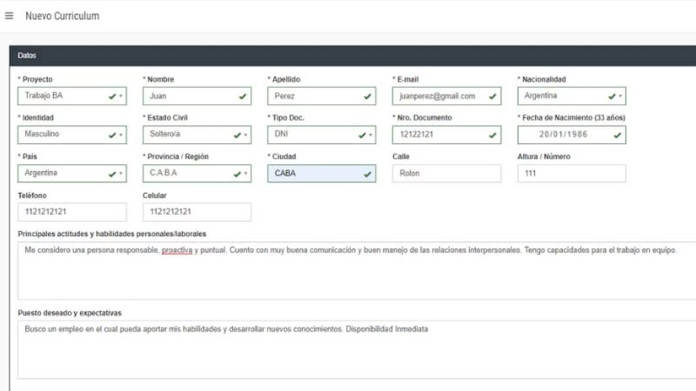Focus the Altura / Número field

[571, 173]
